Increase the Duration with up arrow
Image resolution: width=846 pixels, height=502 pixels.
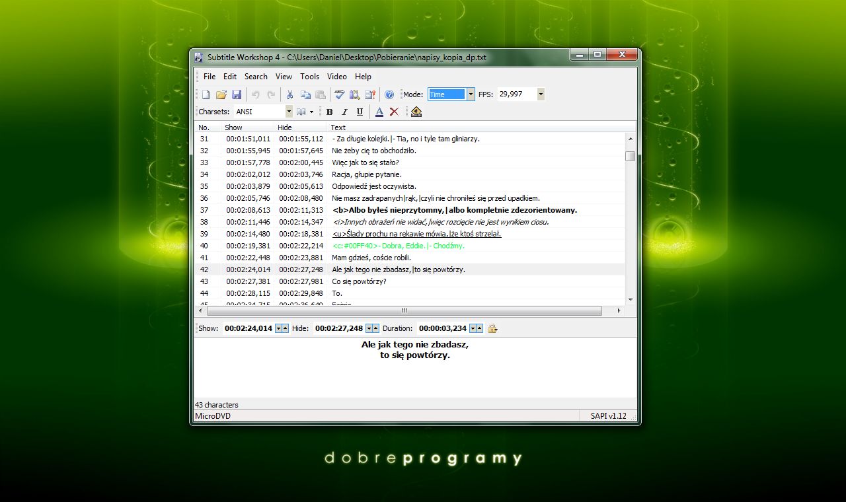[x=479, y=328]
